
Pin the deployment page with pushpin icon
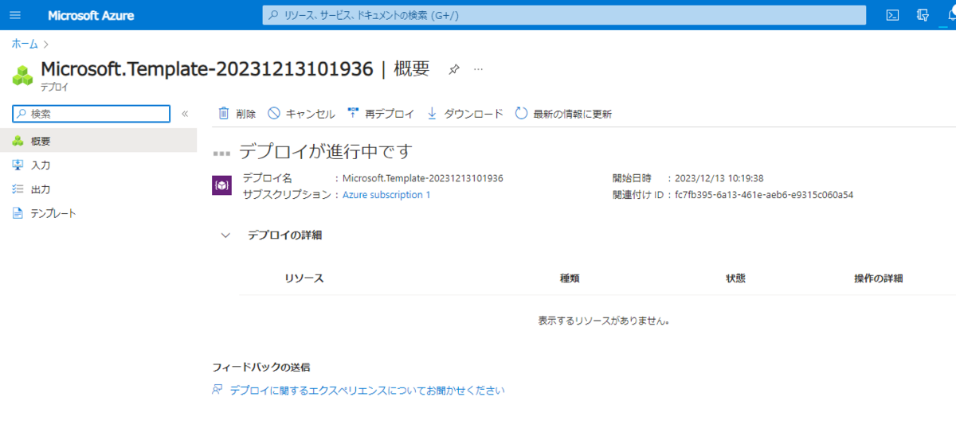[x=453, y=69]
